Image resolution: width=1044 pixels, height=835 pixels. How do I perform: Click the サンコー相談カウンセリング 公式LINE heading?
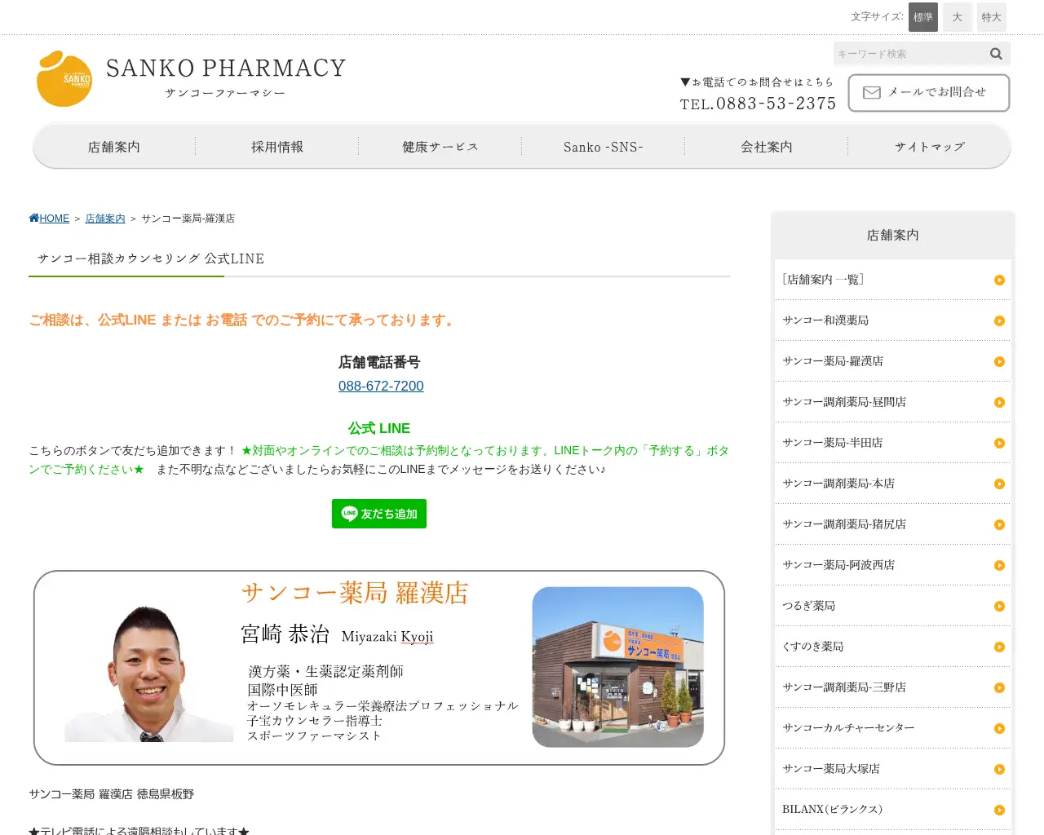[151, 258]
